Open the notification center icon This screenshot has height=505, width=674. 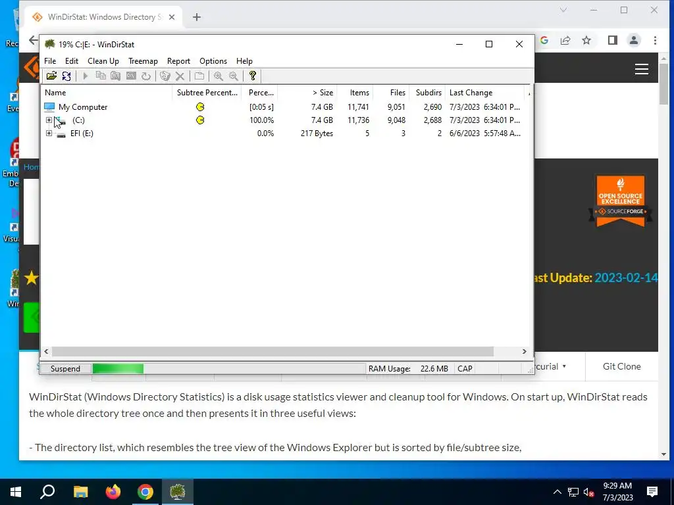coord(652,492)
